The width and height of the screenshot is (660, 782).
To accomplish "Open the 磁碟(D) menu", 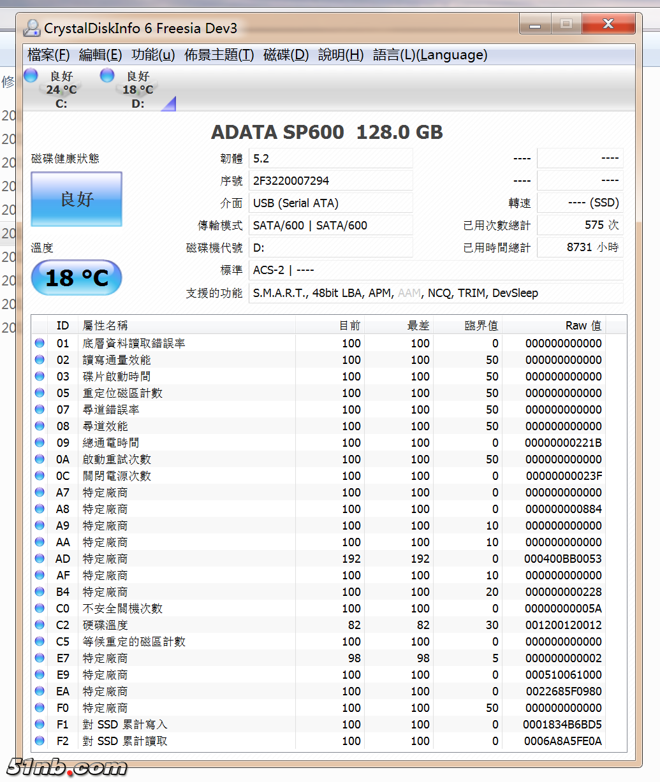I will (286, 55).
